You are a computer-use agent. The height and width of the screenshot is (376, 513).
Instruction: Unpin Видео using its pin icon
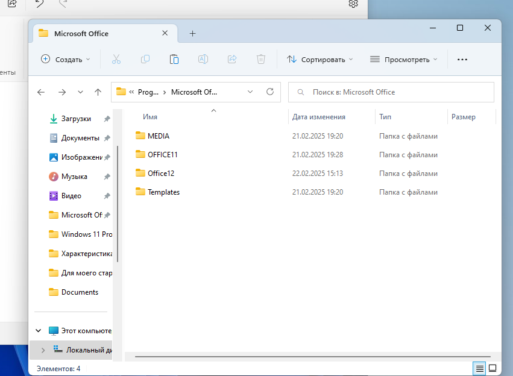[x=107, y=196]
